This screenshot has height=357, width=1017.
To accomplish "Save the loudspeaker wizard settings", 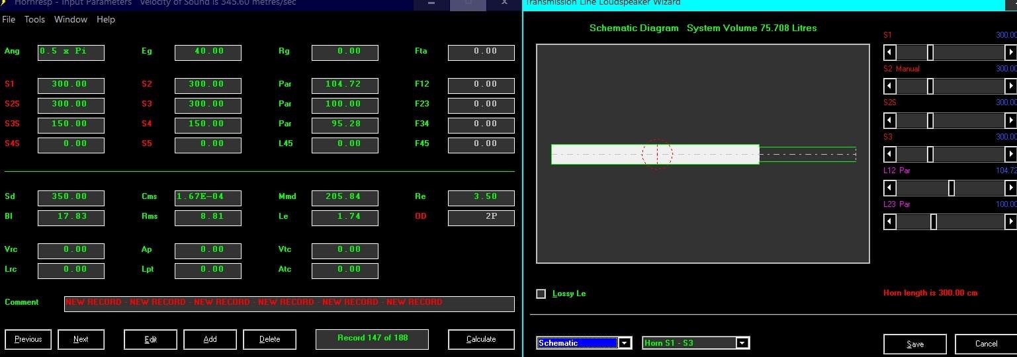I will coord(915,344).
